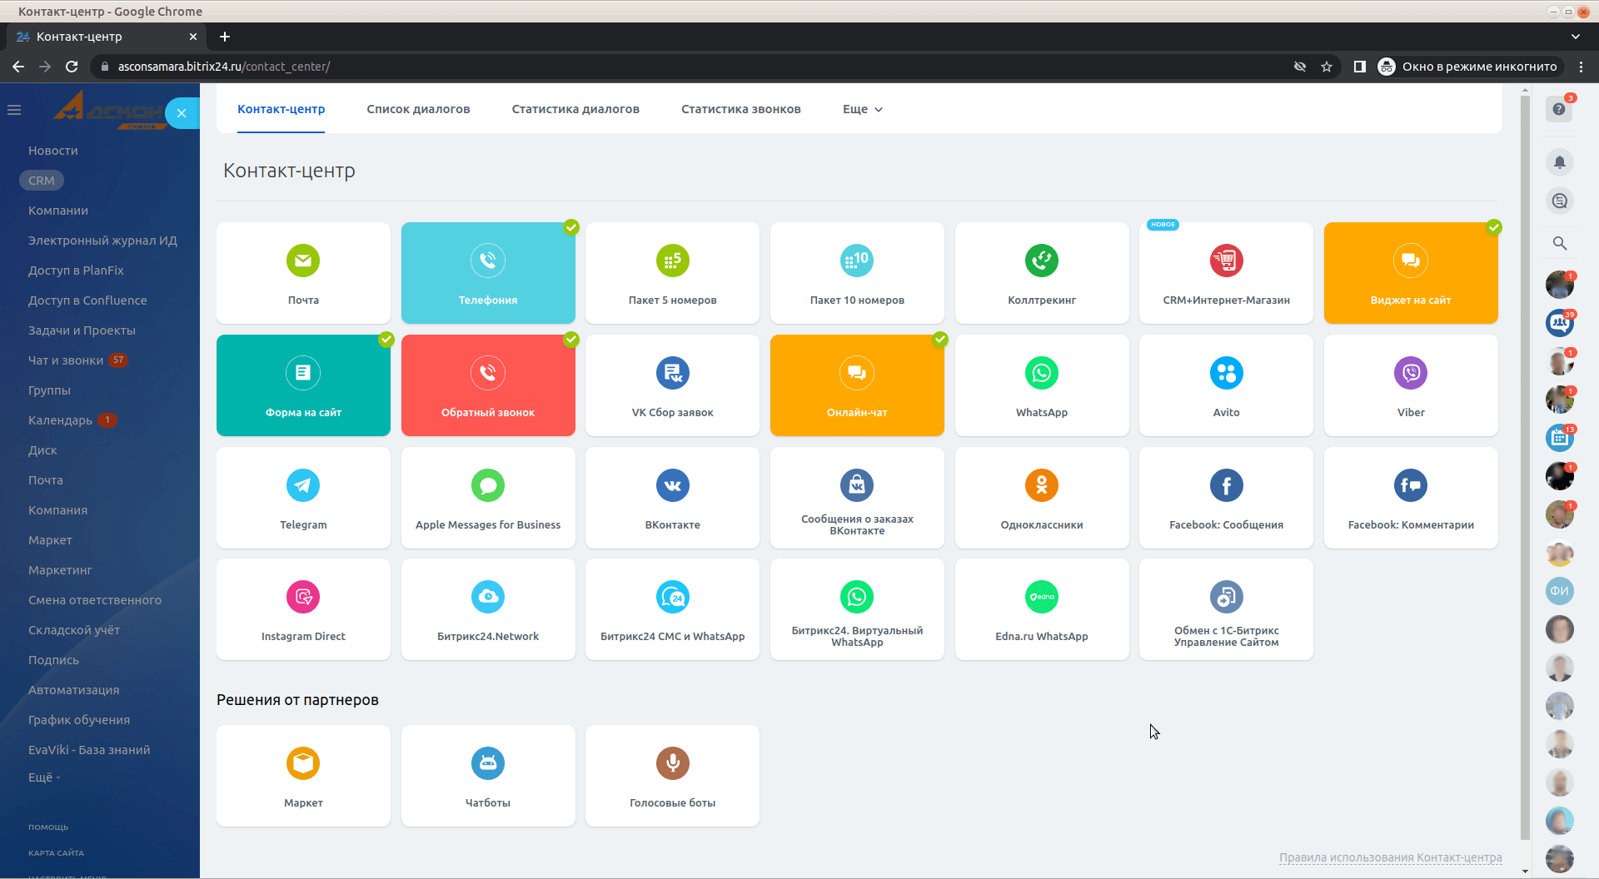The width and height of the screenshot is (1599, 879).
Task: Click the ПОМОЩЬ link in sidebar footer
Action: [x=48, y=827]
